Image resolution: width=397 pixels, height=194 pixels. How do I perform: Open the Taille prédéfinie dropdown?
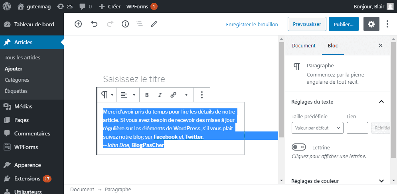click(x=318, y=128)
